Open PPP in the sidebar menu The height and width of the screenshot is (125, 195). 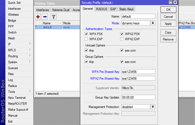tap(19, 27)
